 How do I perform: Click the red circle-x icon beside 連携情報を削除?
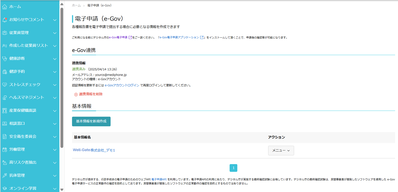point(76,94)
